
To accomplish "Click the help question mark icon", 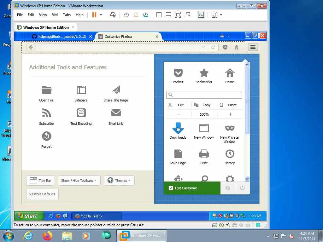I will (228, 188).
